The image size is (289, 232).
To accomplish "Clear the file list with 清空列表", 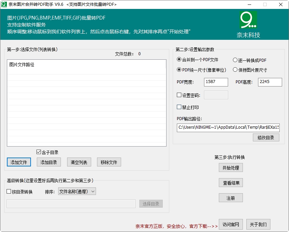I will [x=79, y=162].
